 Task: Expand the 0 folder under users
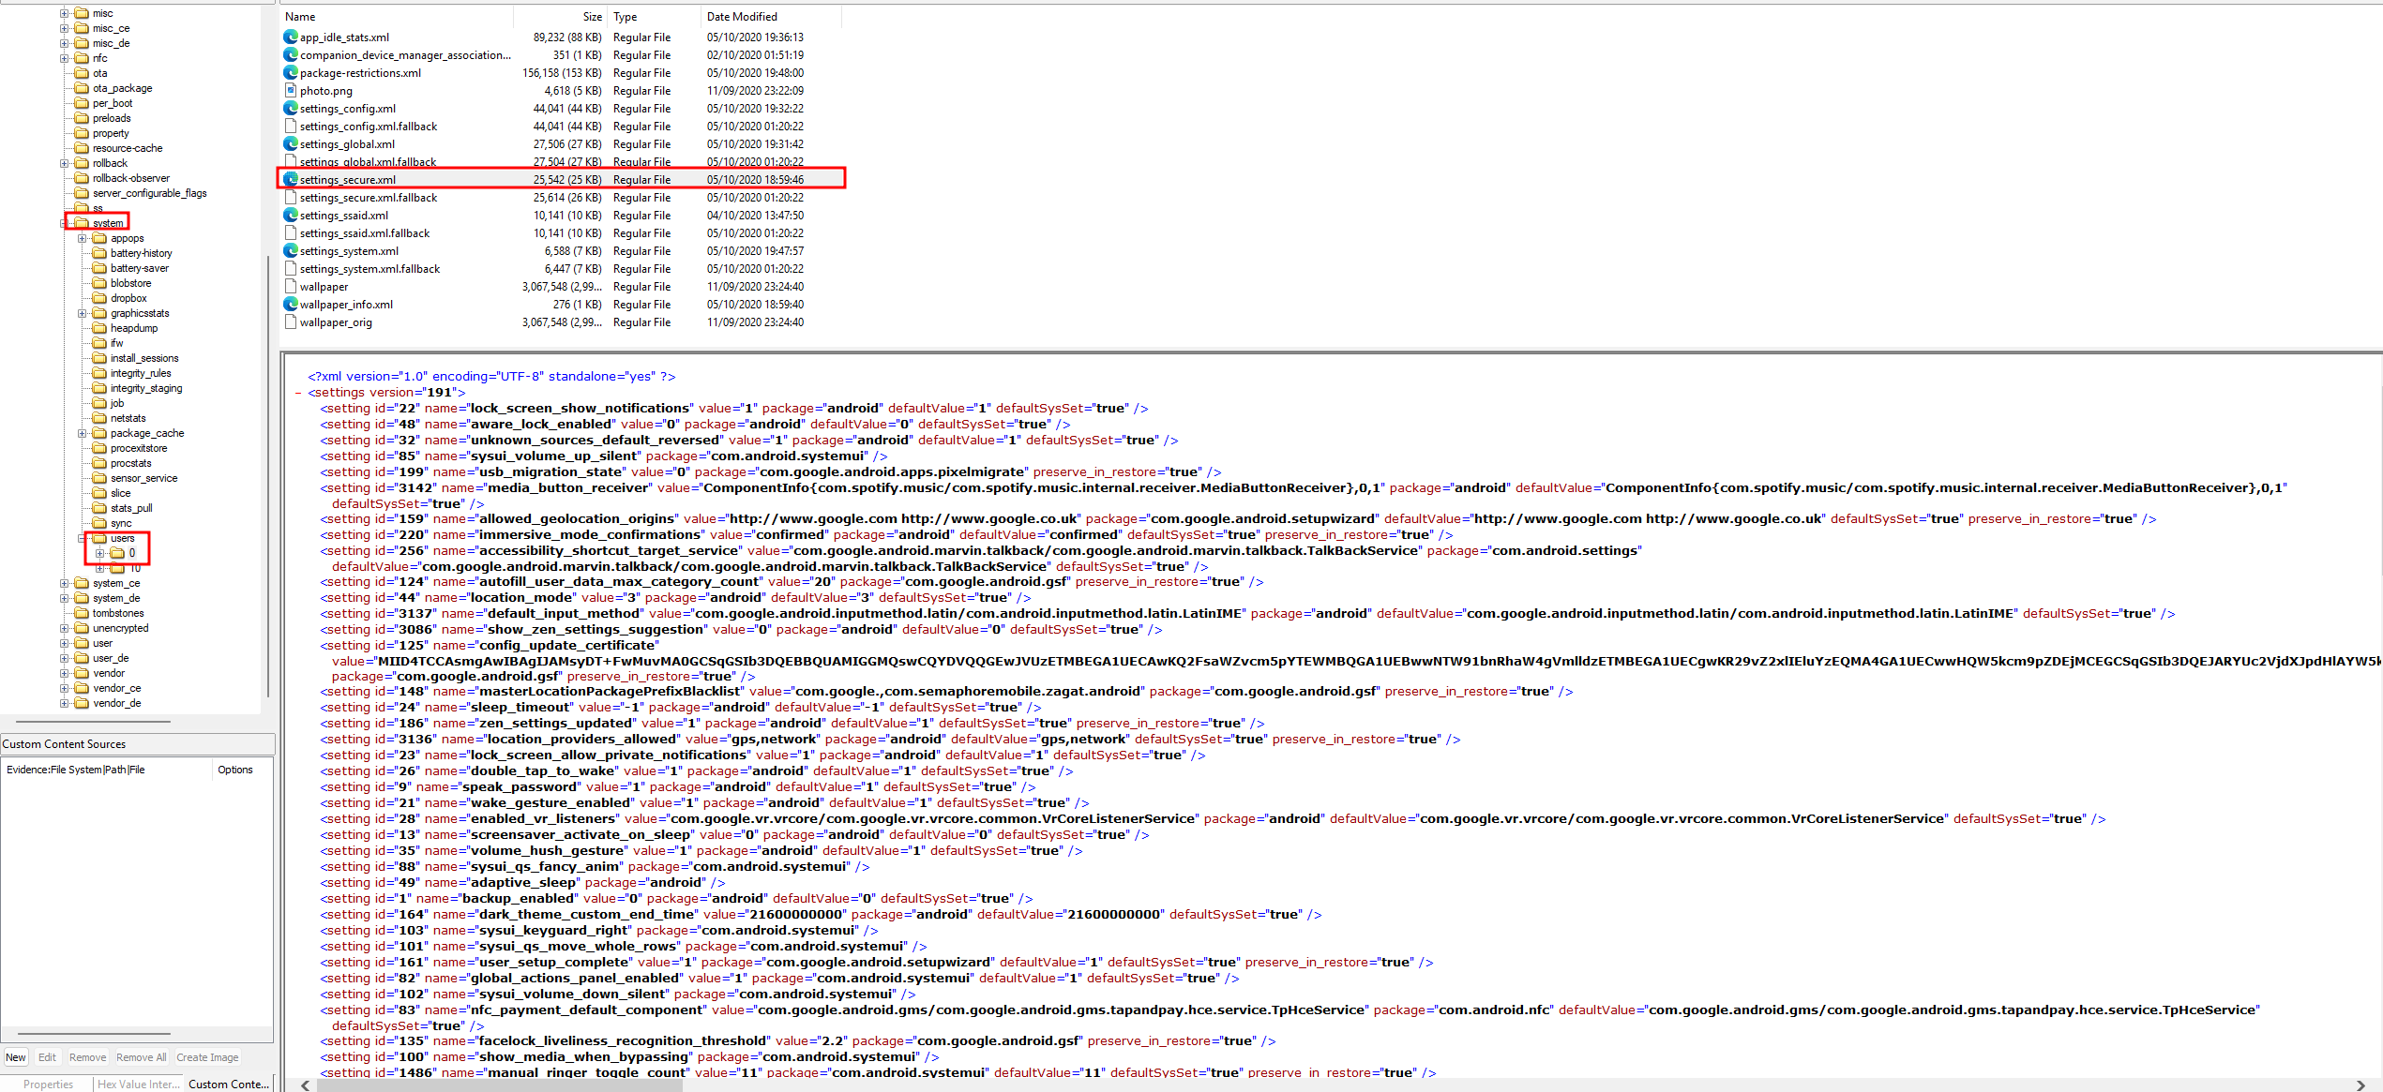point(100,553)
